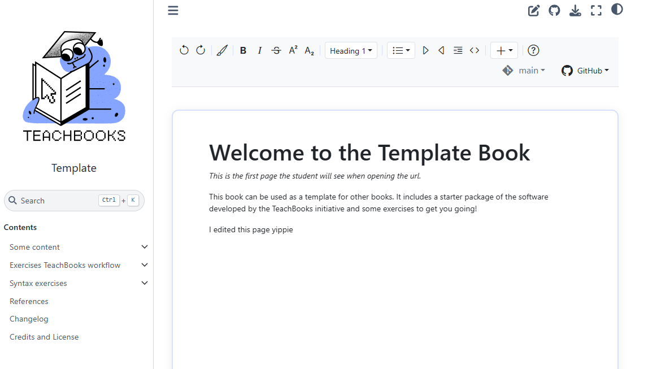The height and width of the screenshot is (369, 657).
Task: Expand the Syntax exercises section
Action: coord(145,283)
